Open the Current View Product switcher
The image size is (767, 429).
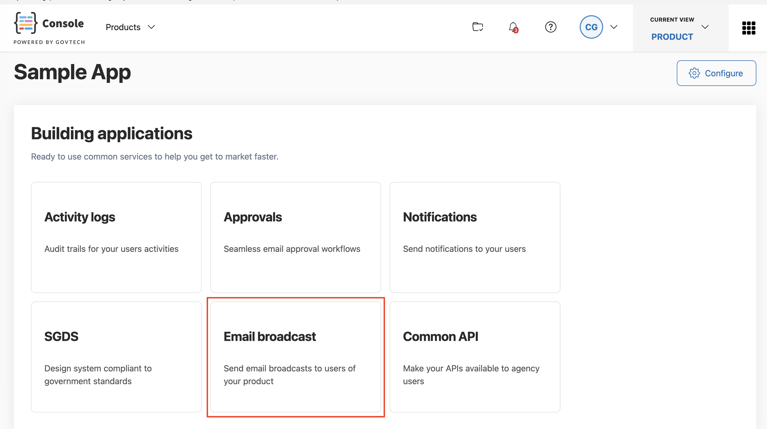[680, 28]
